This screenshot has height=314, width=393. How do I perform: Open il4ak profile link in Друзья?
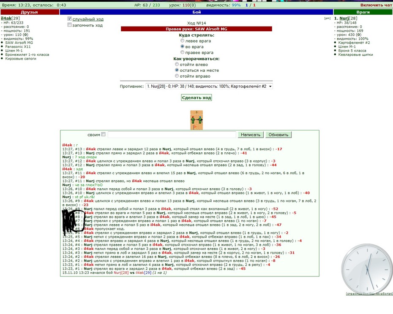point(6,18)
